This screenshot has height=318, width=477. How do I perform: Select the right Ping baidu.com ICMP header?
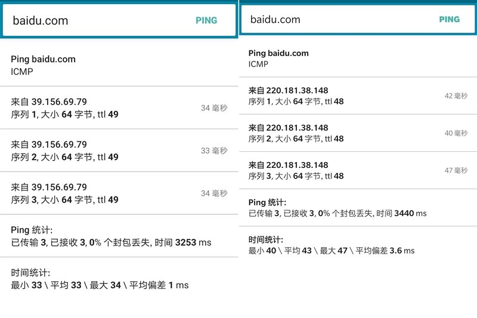pos(358,58)
